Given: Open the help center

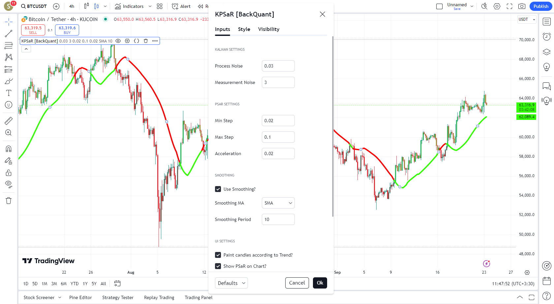Looking at the screenshot, I should point(547,296).
